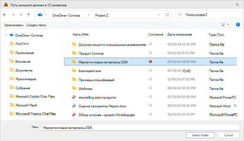
Task: Select the storytelling.pptx продукта file
Action: 97,97
